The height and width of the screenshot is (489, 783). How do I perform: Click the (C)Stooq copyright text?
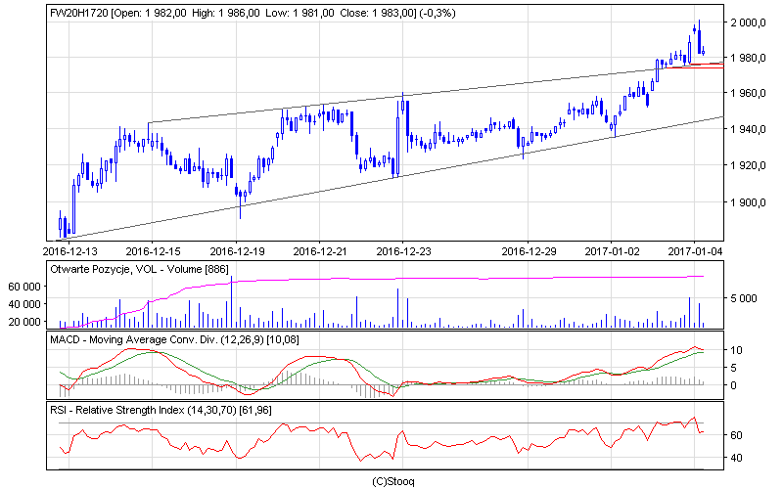pyautogui.click(x=393, y=481)
